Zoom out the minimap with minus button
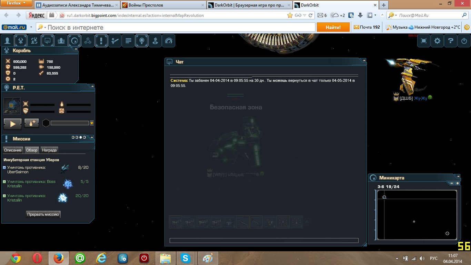The width and height of the screenshot is (471, 265). coord(452,183)
